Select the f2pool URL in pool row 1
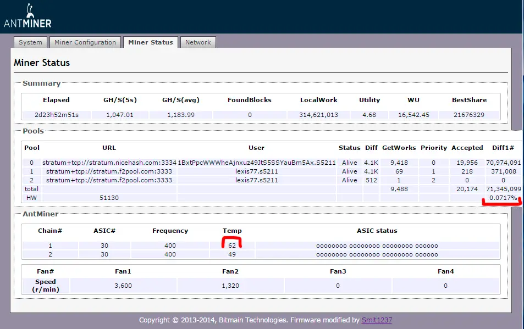 [109, 171]
